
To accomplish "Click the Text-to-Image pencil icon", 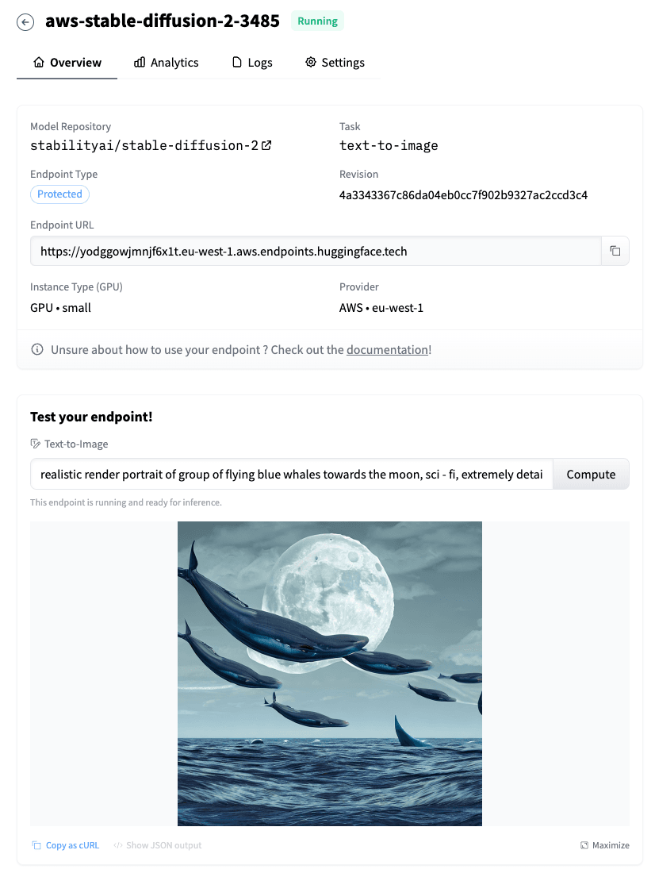I will pyautogui.click(x=35, y=444).
